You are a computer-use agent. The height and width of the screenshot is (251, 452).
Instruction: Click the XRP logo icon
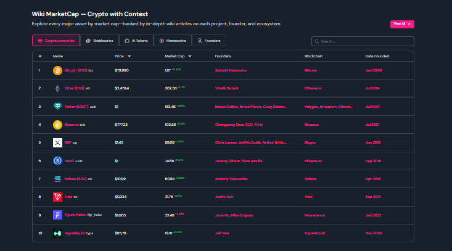[57, 142]
